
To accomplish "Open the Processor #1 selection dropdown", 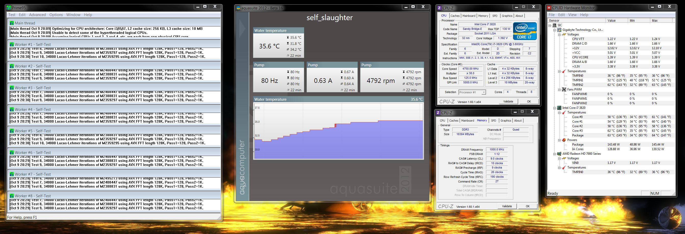I will 483,93.
